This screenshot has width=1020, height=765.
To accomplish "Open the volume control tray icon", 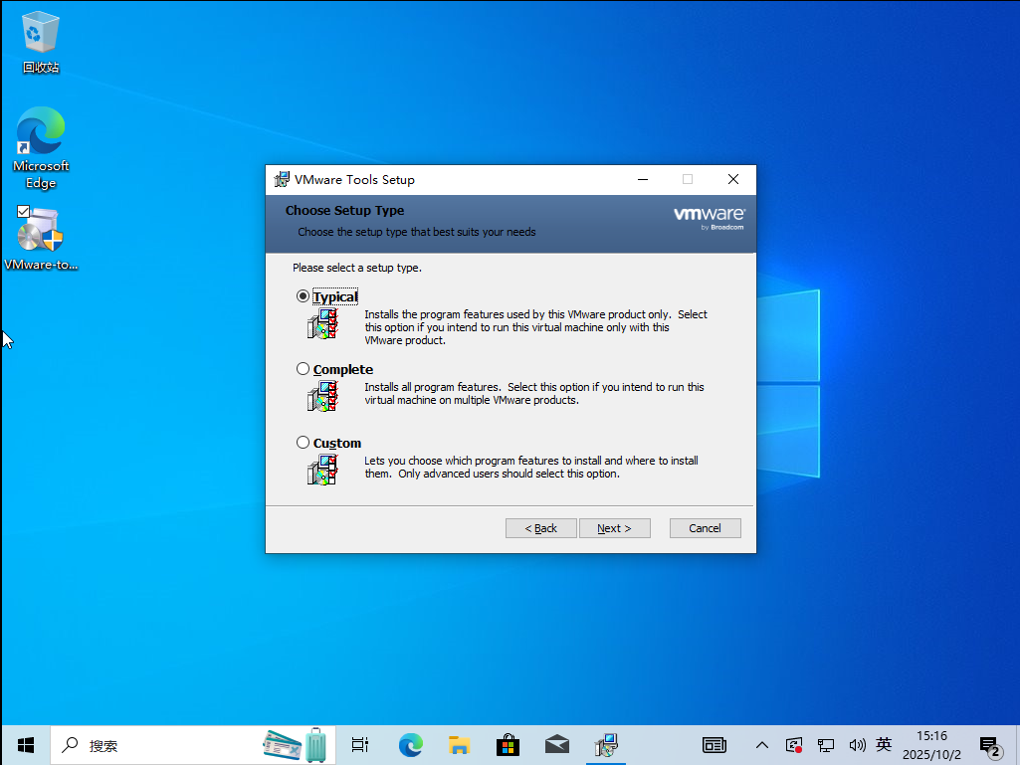I will coord(858,745).
